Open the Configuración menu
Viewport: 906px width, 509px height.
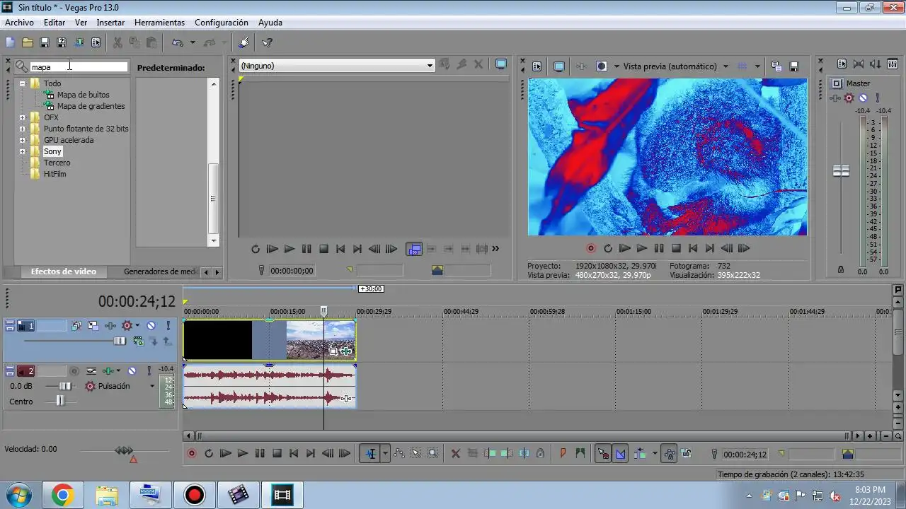(222, 23)
